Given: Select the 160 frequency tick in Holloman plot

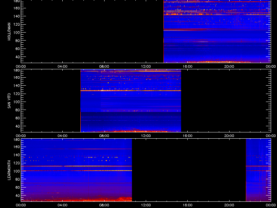Looking at the screenshot, I should tap(16, 8).
